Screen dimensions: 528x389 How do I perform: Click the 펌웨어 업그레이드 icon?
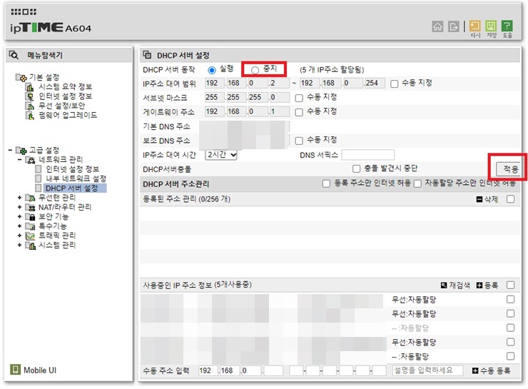30,116
